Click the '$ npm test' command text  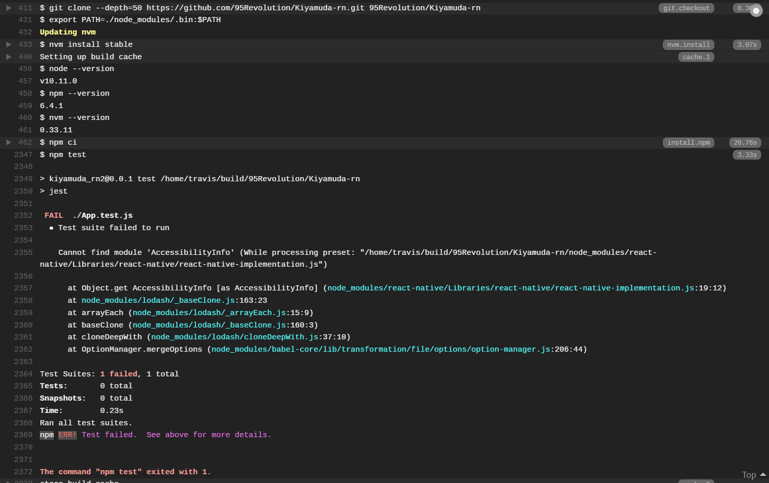pyautogui.click(x=63, y=154)
